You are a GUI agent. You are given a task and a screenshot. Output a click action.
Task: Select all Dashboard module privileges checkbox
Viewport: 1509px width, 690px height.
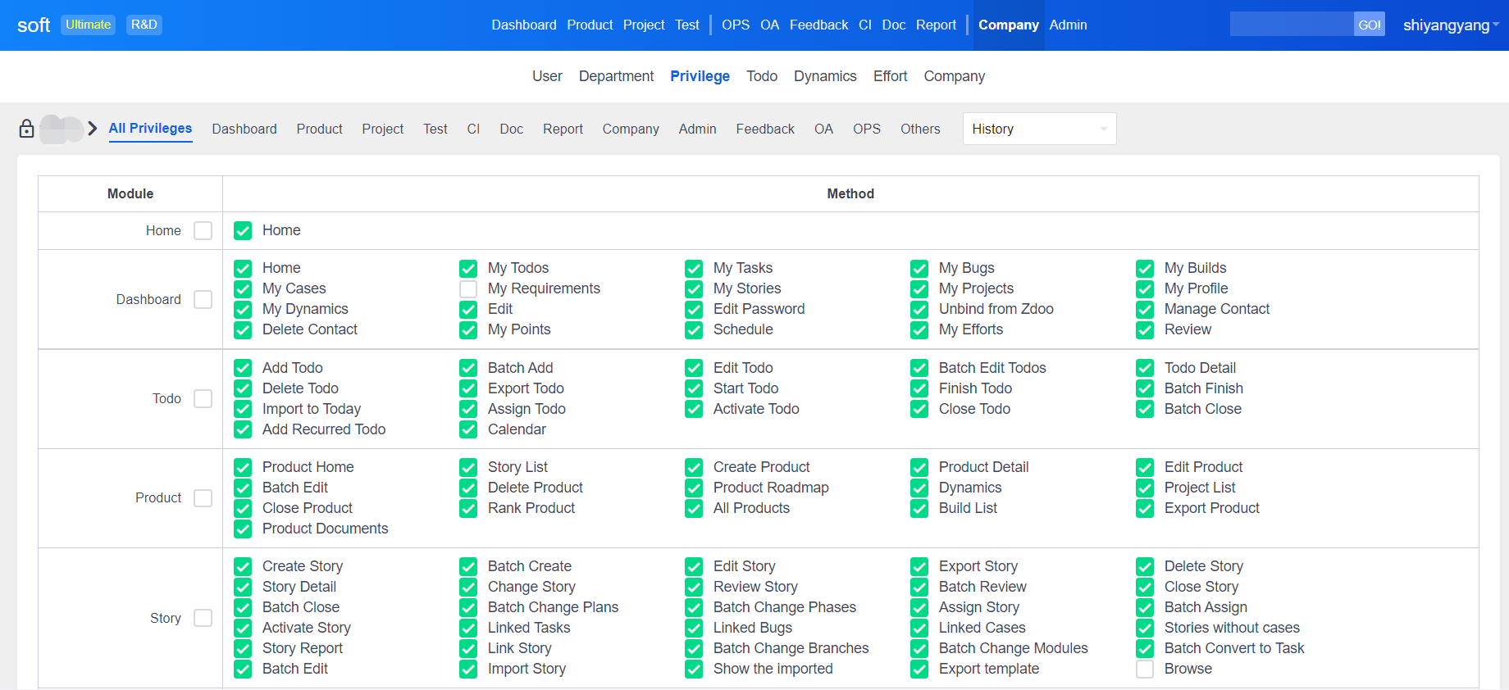tap(203, 300)
